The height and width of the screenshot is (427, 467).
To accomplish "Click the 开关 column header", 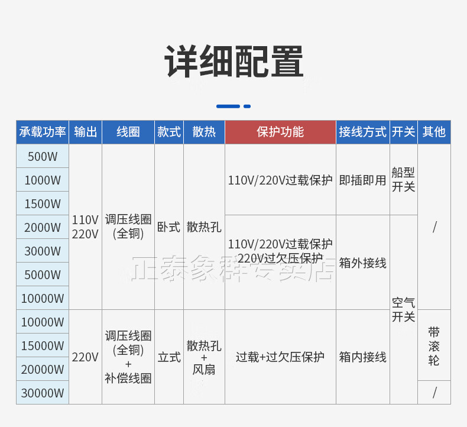I will click(x=403, y=132).
